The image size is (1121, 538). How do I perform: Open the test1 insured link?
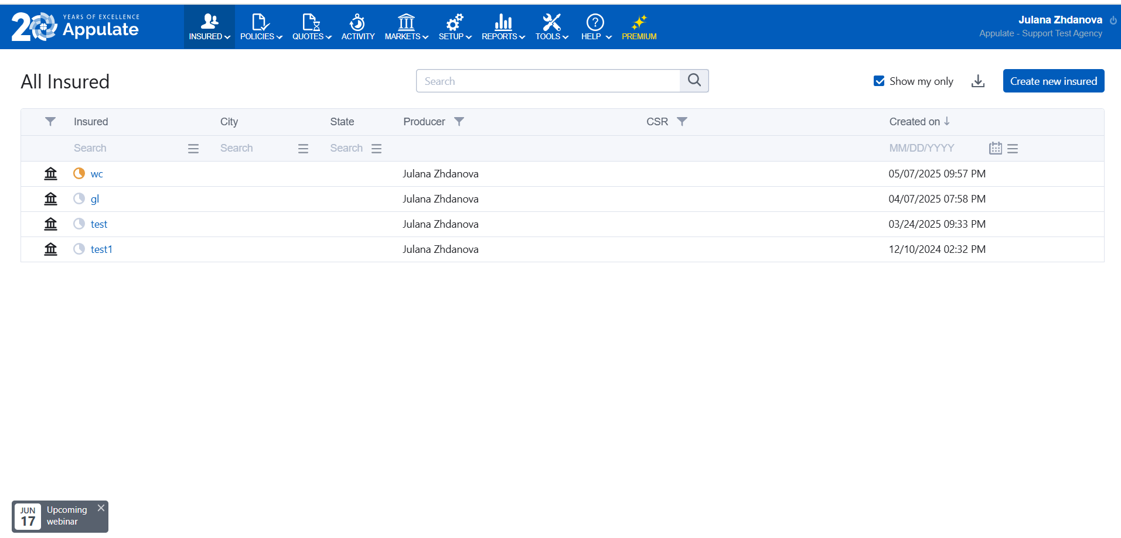tap(101, 249)
